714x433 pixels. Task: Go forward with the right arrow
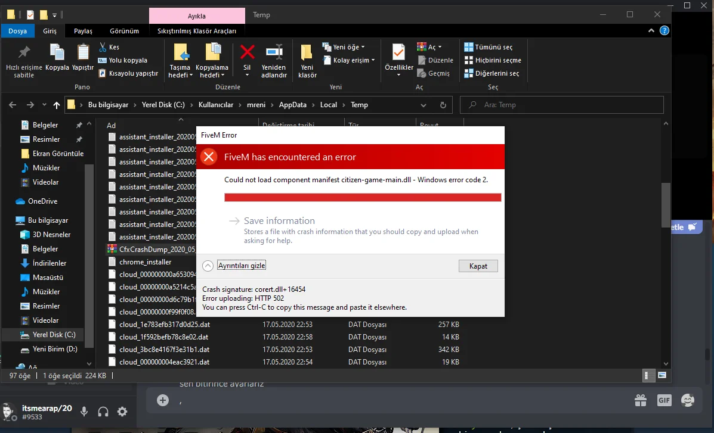[30, 105]
